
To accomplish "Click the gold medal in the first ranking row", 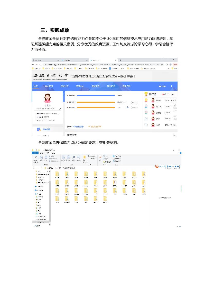I will click(146, 100).
